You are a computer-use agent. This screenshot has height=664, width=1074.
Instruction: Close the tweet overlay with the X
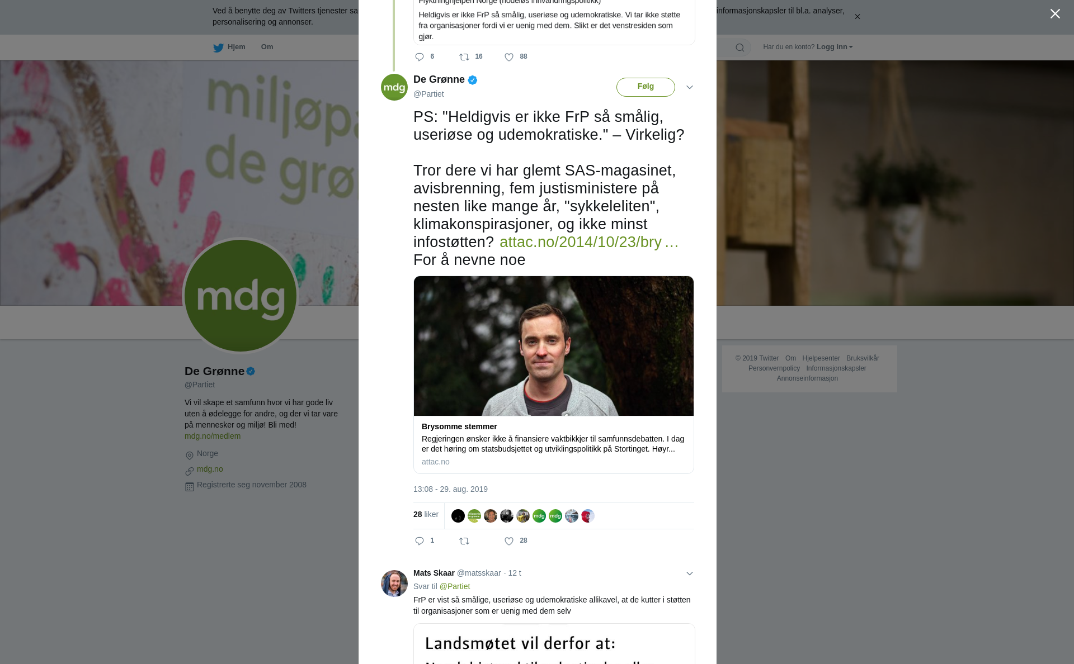1055,13
